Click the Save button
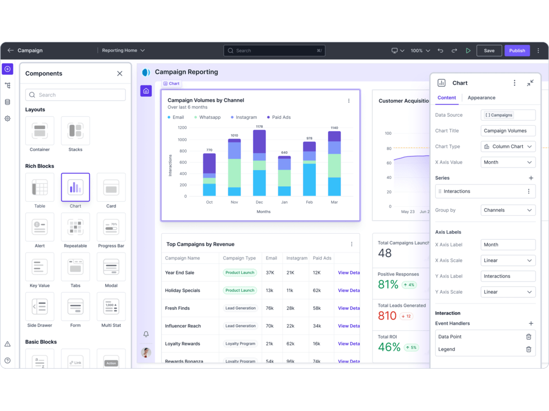The image size is (549, 411). pyautogui.click(x=489, y=51)
